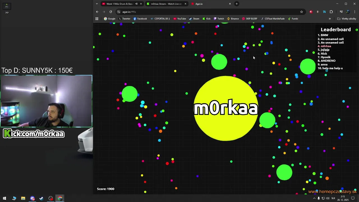Open Steam from the taskbar

(41, 198)
